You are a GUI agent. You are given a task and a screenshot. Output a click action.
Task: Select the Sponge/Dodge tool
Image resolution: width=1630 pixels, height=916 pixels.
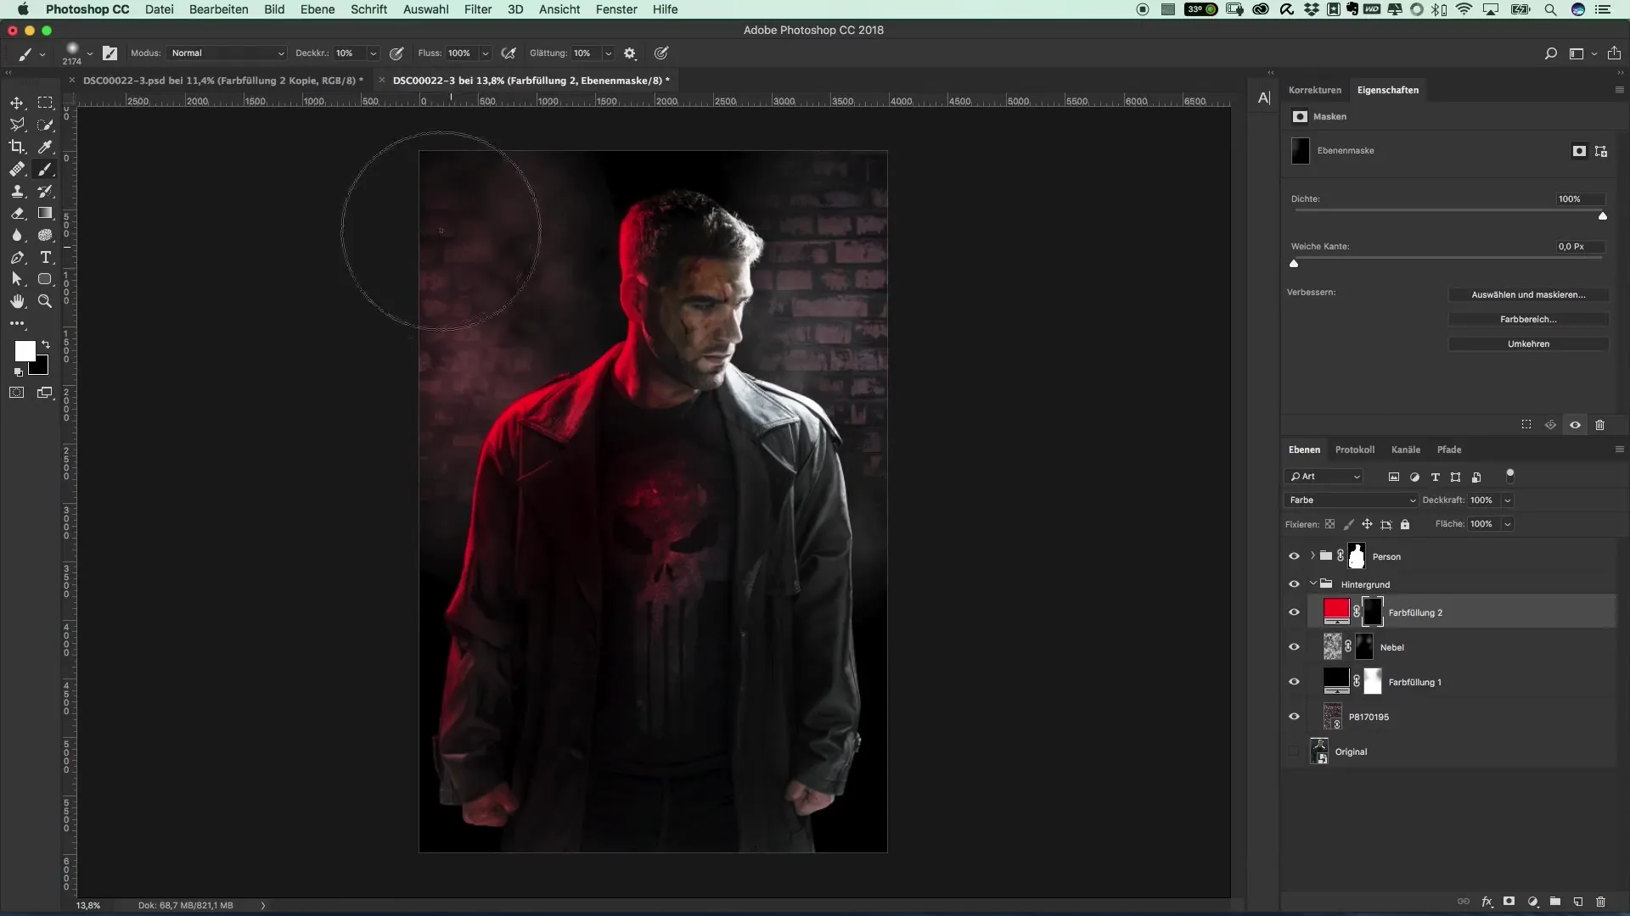click(45, 236)
